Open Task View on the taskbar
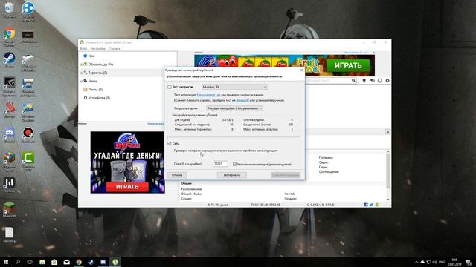This screenshot has height=267, width=476. [x=30, y=262]
